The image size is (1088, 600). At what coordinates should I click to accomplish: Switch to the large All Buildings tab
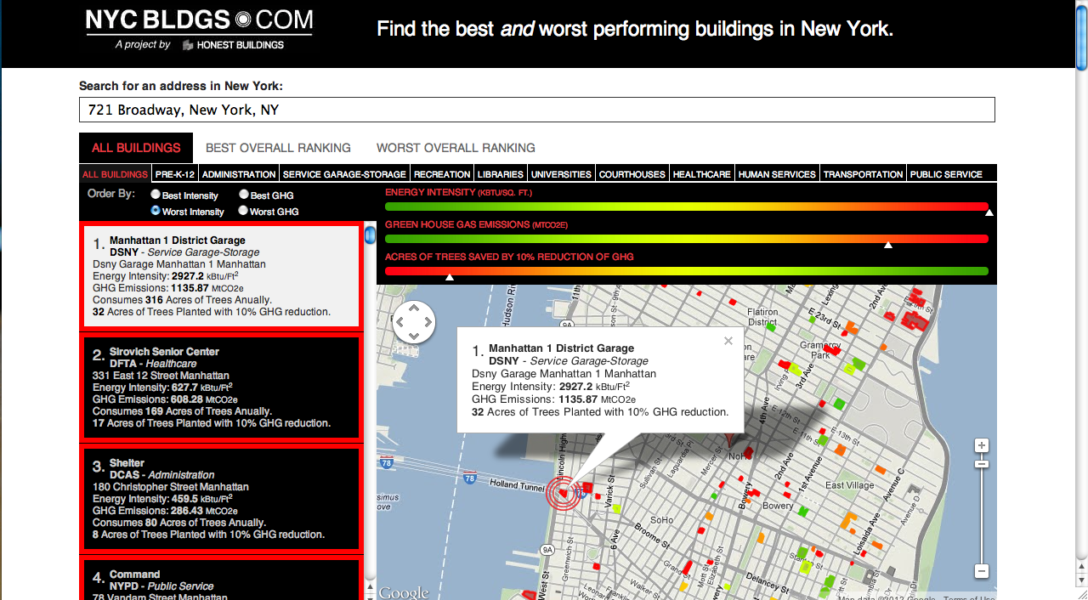point(136,148)
